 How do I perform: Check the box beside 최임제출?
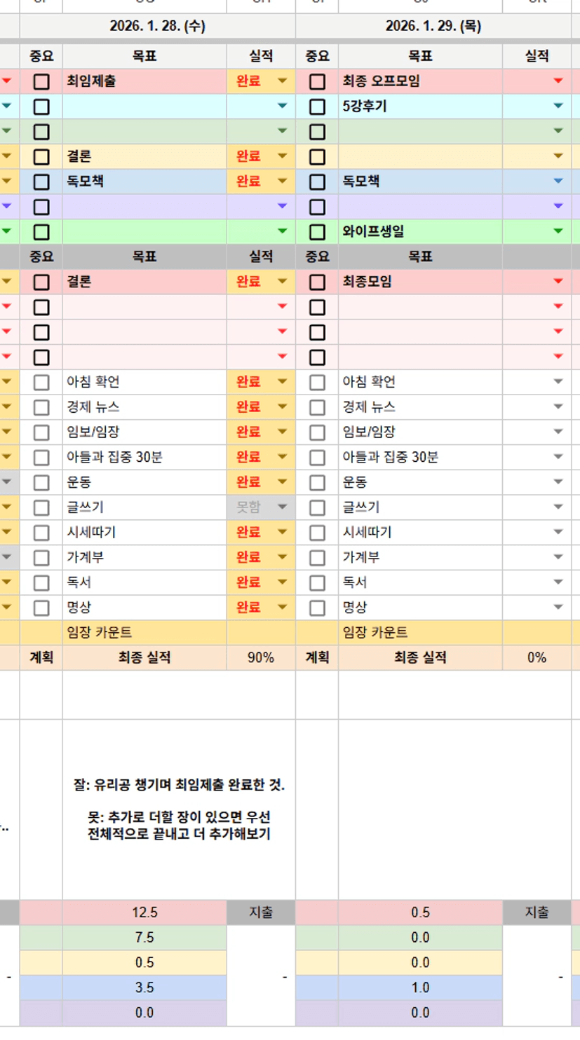pos(41,81)
